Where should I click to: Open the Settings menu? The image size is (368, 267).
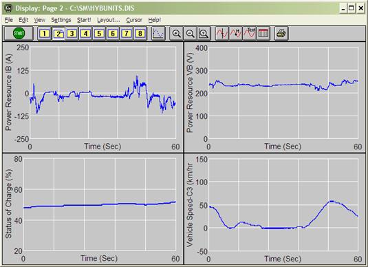[x=61, y=20]
